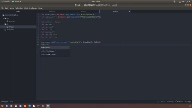Click the 'let active = false;' line

pyautogui.click(x=51, y=22)
